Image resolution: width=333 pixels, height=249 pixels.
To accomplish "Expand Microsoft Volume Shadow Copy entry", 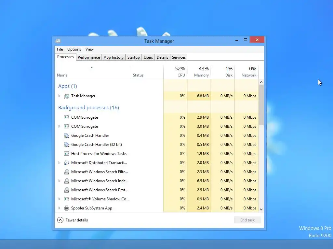I will [x=59, y=199].
